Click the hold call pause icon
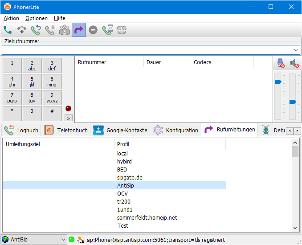This screenshot has width=302, height=245. [50, 30]
